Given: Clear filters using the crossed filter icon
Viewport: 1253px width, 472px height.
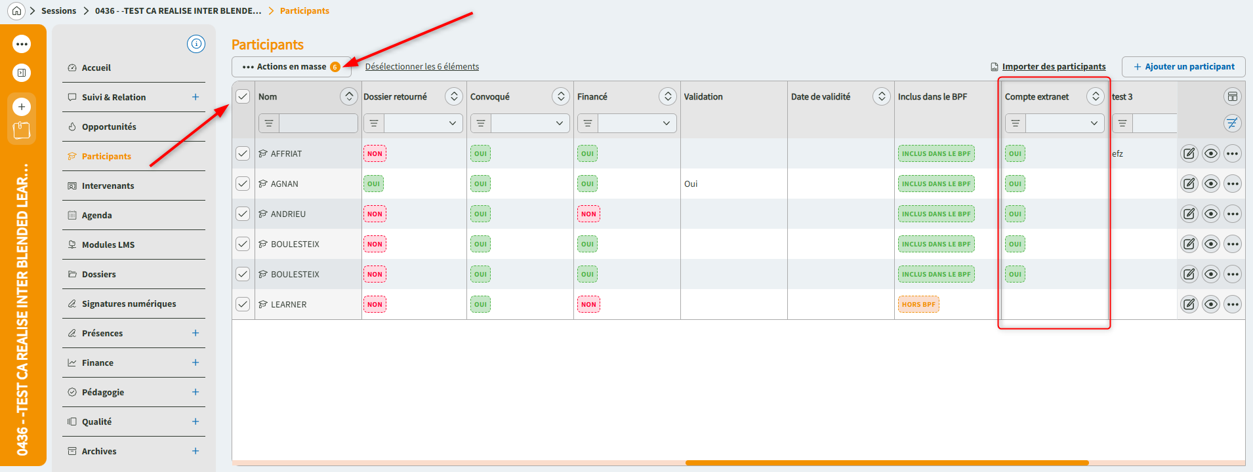Looking at the screenshot, I should (x=1233, y=123).
